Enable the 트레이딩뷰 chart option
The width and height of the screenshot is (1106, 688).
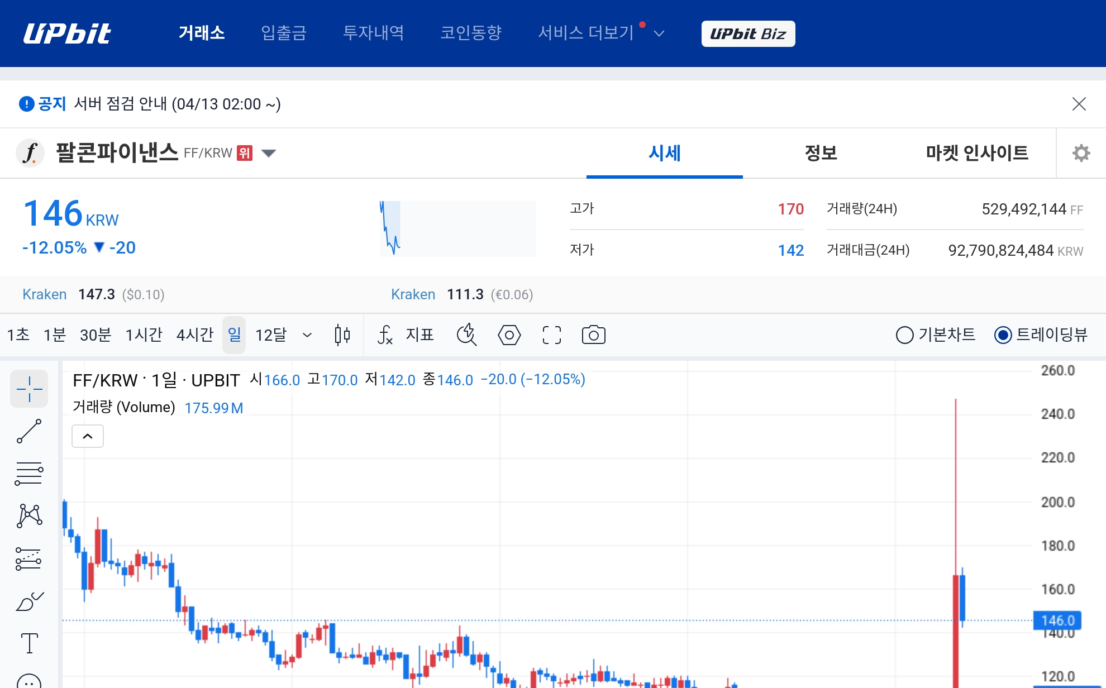pyautogui.click(x=1004, y=335)
